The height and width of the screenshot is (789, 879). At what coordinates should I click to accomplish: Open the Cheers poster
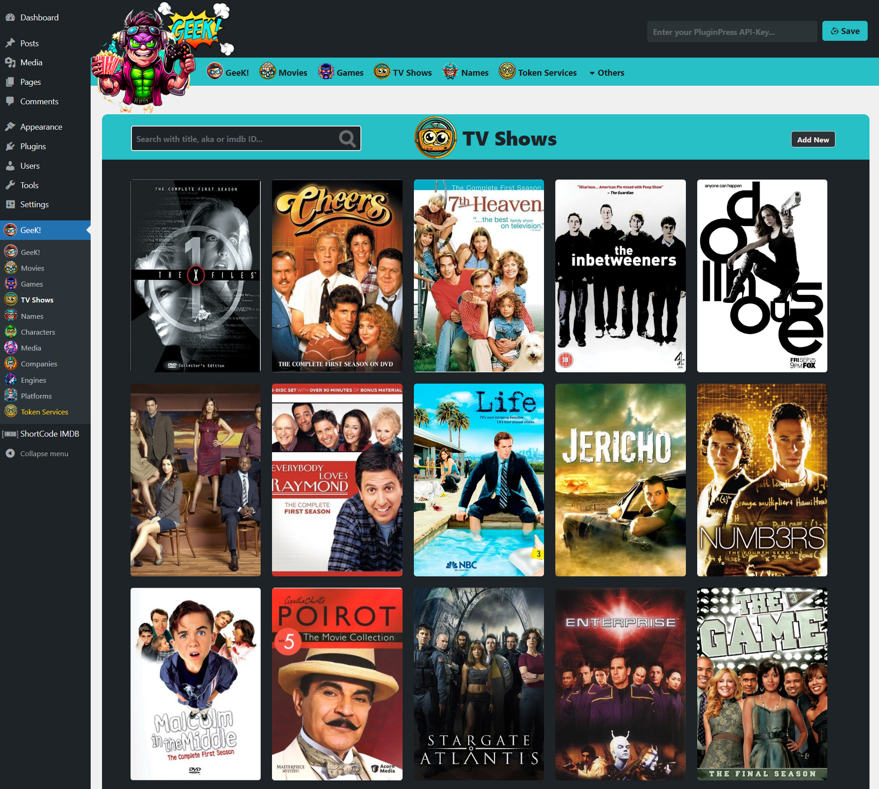[337, 276]
